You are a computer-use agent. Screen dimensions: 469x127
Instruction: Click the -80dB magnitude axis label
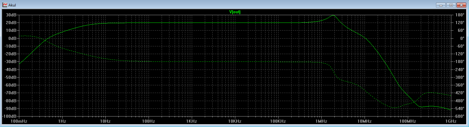(10, 101)
